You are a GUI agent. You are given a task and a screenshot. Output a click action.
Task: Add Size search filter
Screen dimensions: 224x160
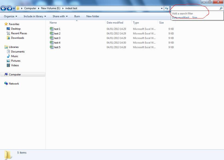(195, 17)
